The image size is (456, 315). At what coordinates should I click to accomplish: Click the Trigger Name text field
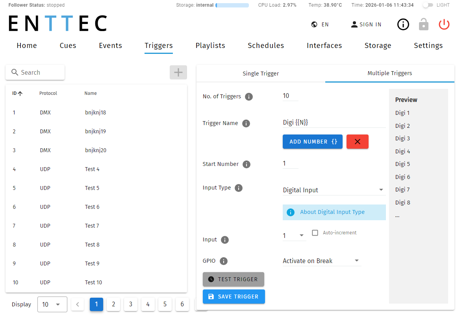(x=334, y=123)
